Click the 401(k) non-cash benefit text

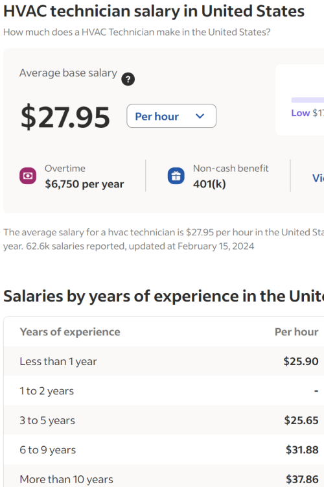click(209, 184)
